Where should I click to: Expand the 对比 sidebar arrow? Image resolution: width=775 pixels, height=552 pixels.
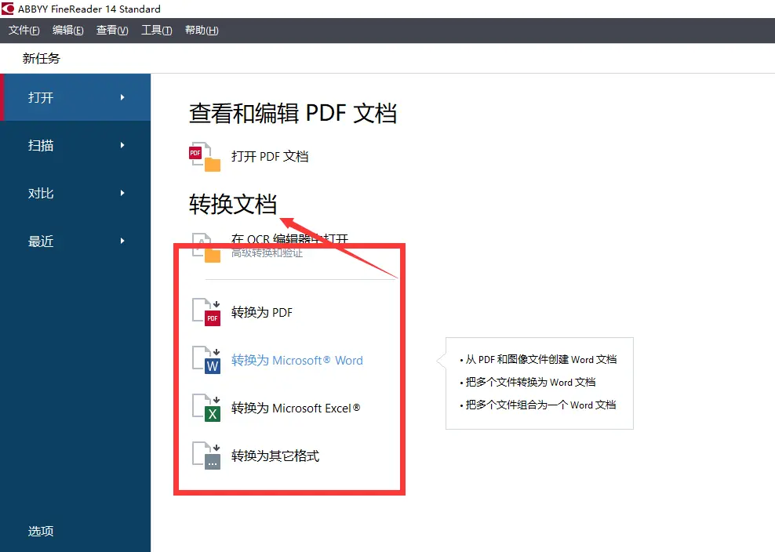pos(122,193)
